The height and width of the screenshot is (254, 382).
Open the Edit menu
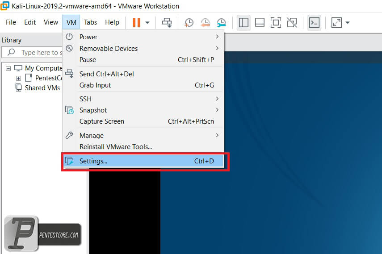[x=30, y=22]
